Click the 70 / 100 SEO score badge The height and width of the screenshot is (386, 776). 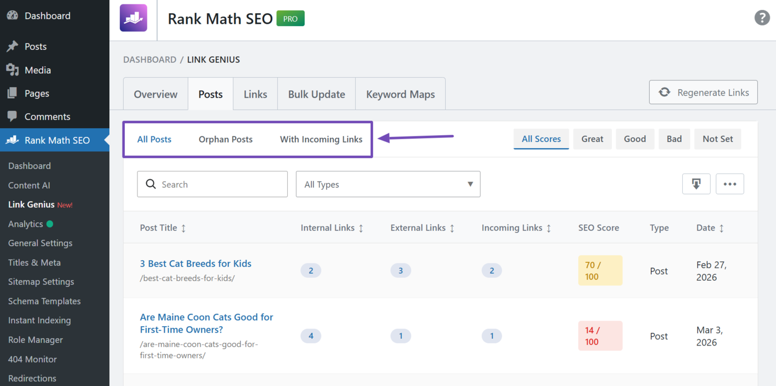[600, 271]
